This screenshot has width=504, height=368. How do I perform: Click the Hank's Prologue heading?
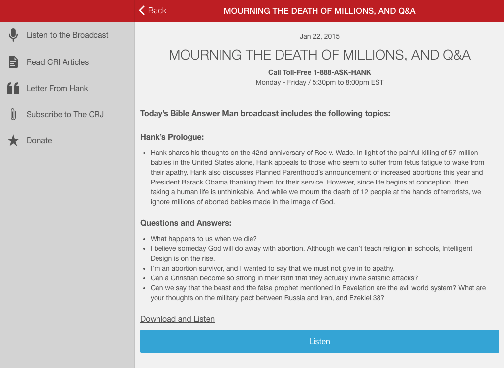(x=172, y=137)
